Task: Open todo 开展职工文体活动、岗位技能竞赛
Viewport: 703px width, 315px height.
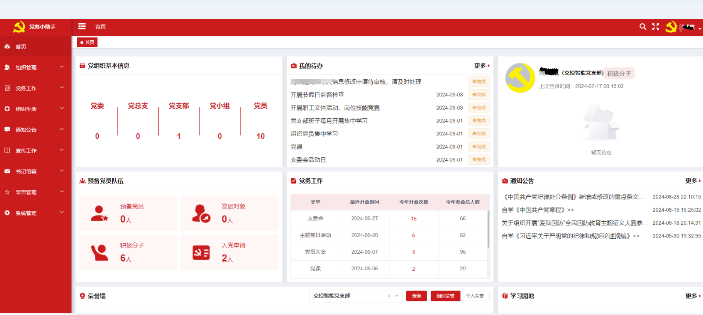Action: pyautogui.click(x=335, y=108)
